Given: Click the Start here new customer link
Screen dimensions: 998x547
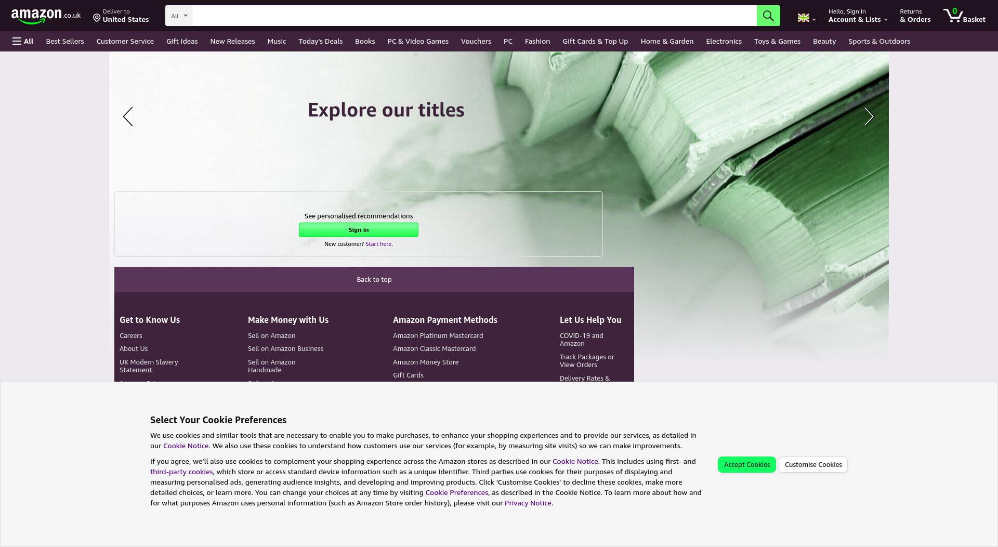Looking at the screenshot, I should (x=379, y=244).
